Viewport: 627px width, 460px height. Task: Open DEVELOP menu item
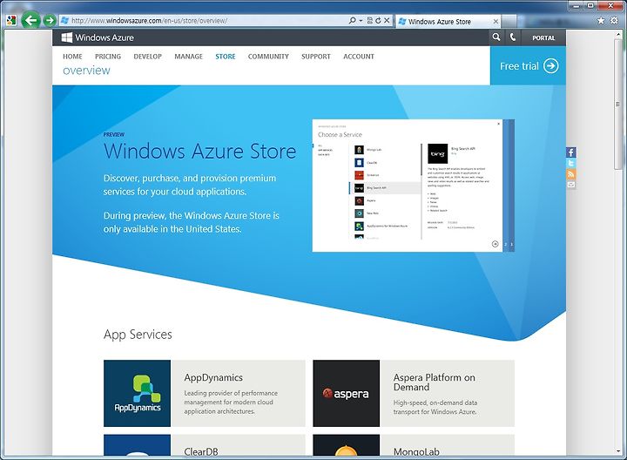[147, 57]
